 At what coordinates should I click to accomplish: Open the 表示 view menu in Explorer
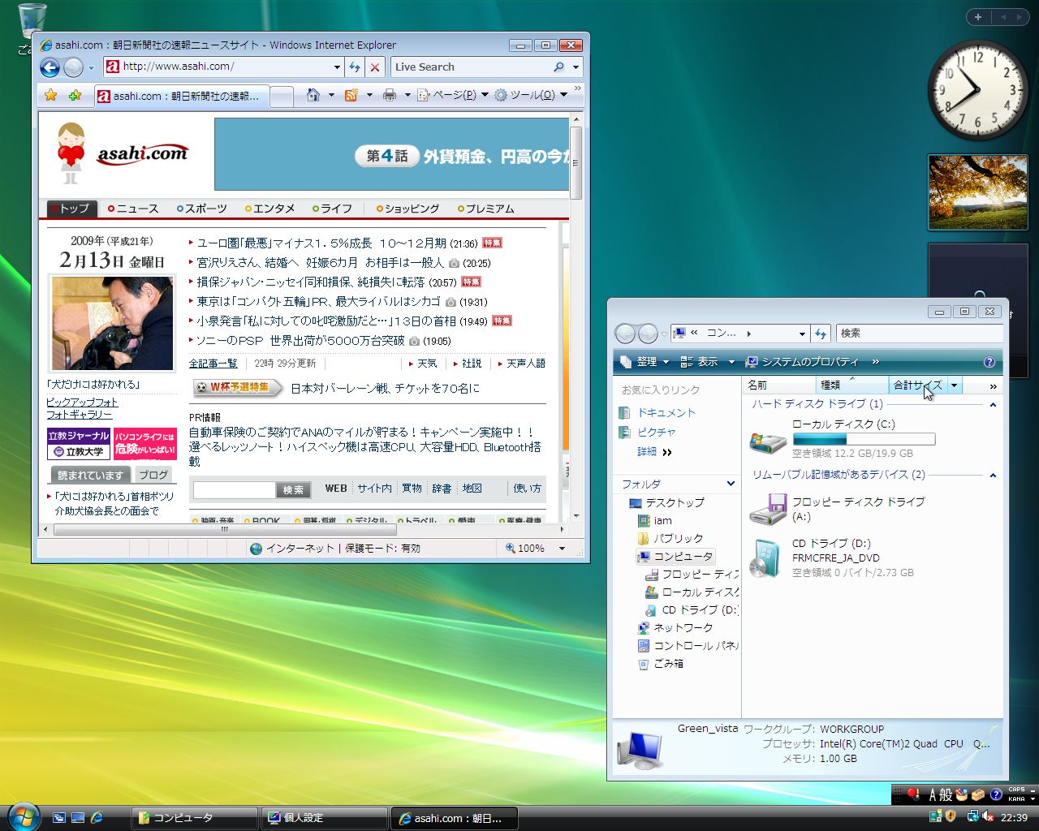tap(706, 362)
